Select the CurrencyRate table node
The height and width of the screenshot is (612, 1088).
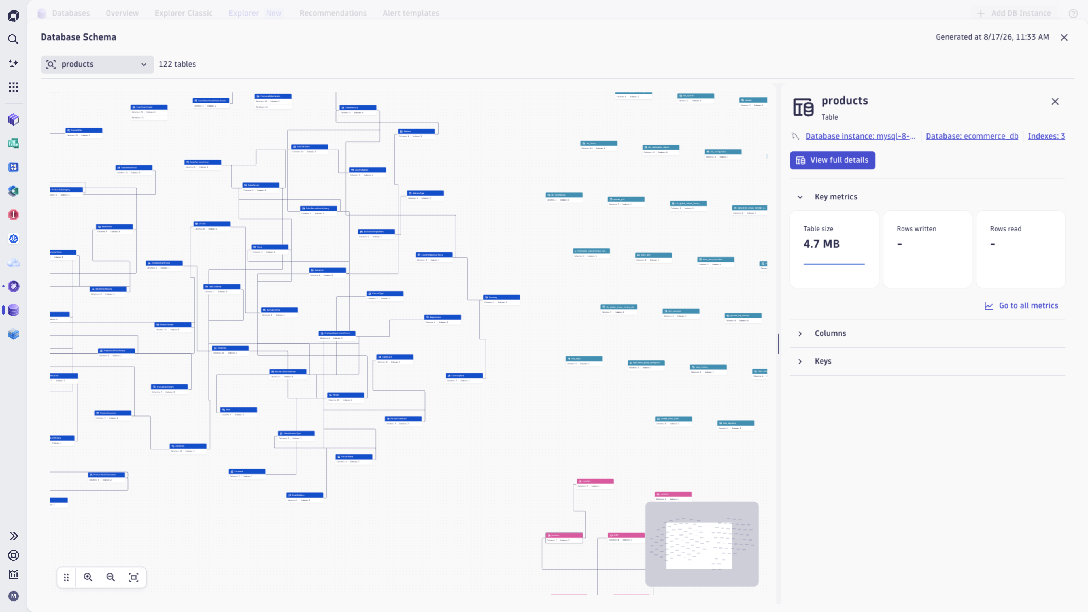464,378
